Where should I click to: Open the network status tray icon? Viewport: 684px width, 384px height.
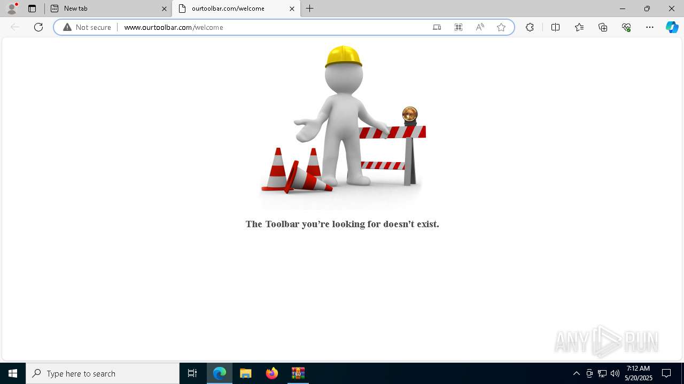pos(602,373)
